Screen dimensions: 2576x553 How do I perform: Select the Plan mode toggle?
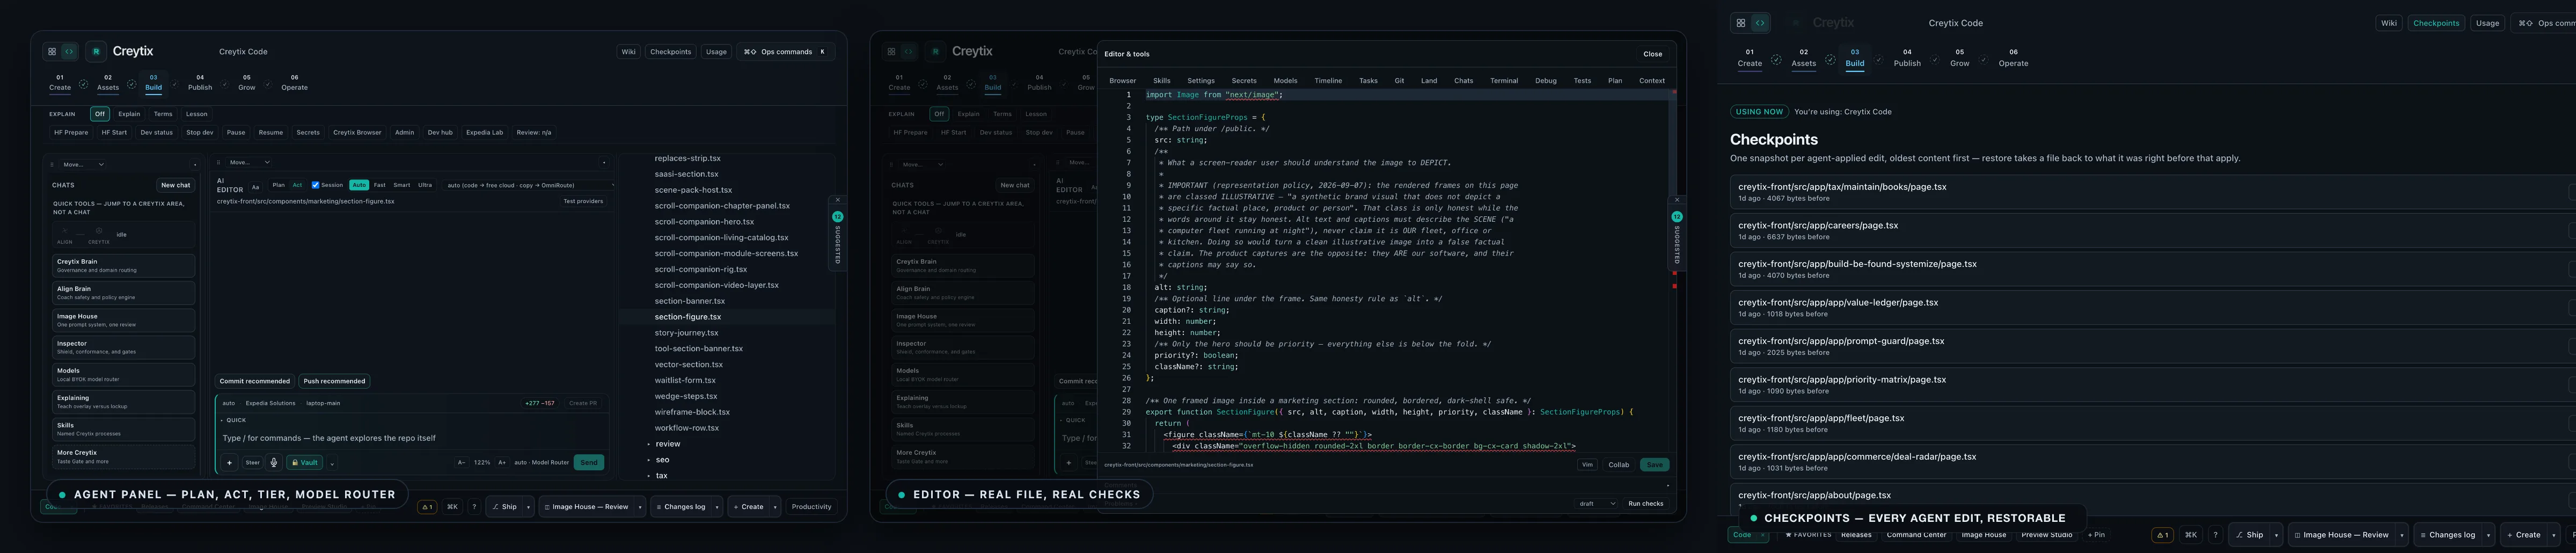pyautogui.click(x=278, y=185)
